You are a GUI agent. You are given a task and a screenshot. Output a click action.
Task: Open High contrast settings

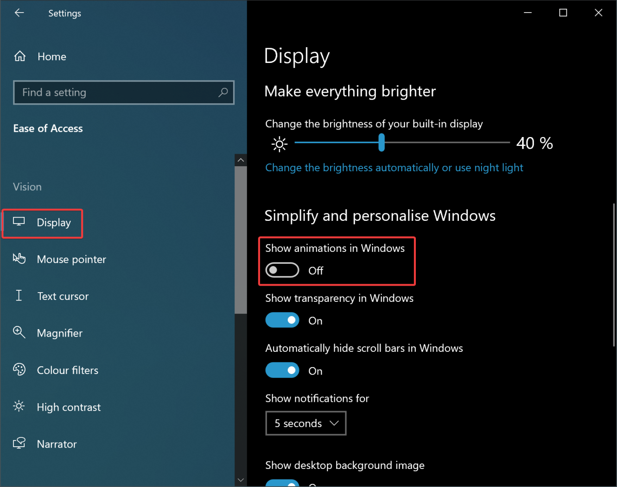(69, 407)
